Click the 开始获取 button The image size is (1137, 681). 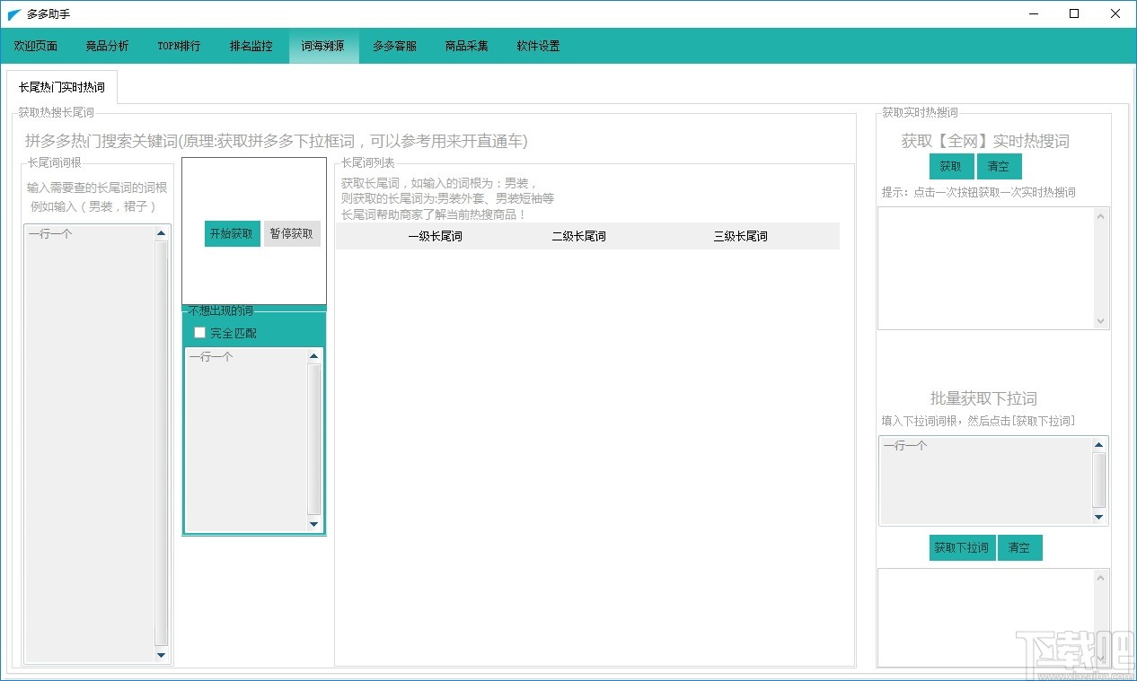tap(233, 233)
